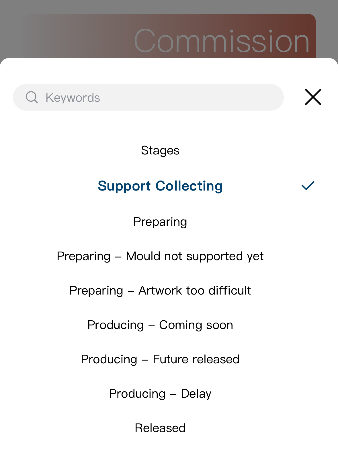
Task: Click the blue highlighted stage label
Action: [160, 186]
